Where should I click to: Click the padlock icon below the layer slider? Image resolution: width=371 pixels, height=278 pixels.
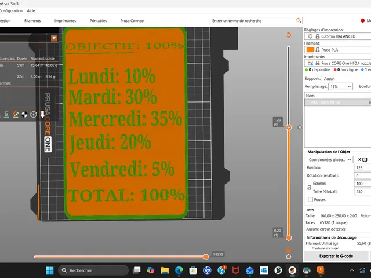(289, 250)
